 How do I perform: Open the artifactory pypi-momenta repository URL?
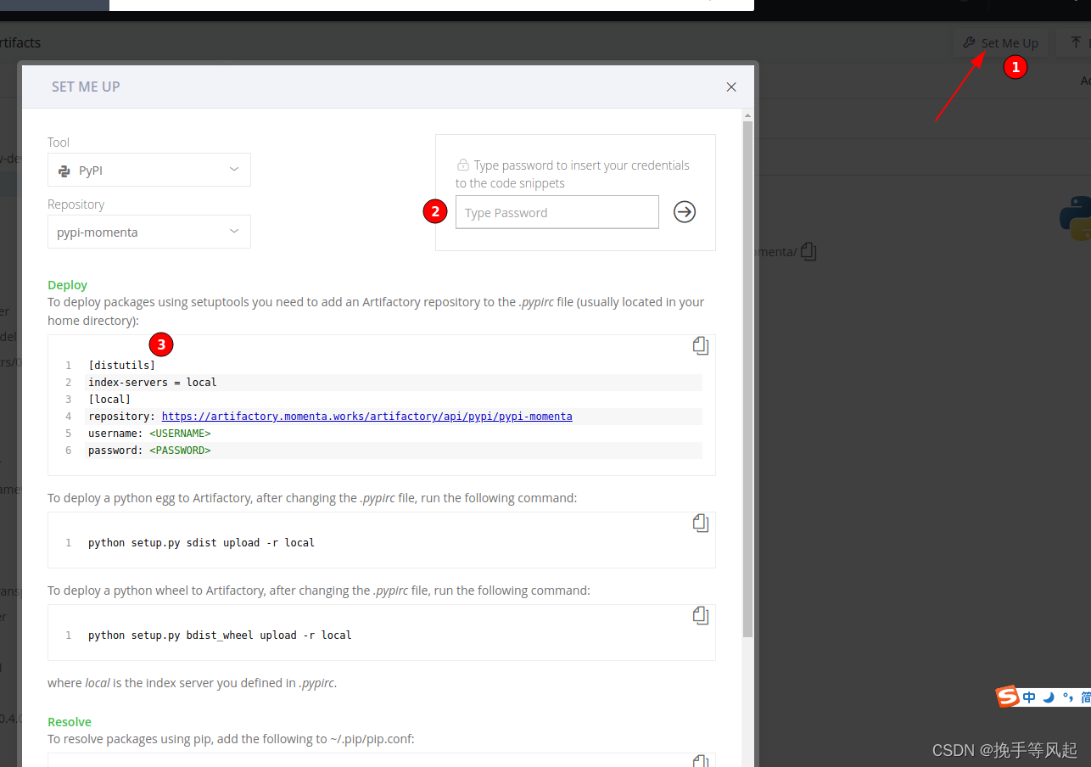click(366, 417)
